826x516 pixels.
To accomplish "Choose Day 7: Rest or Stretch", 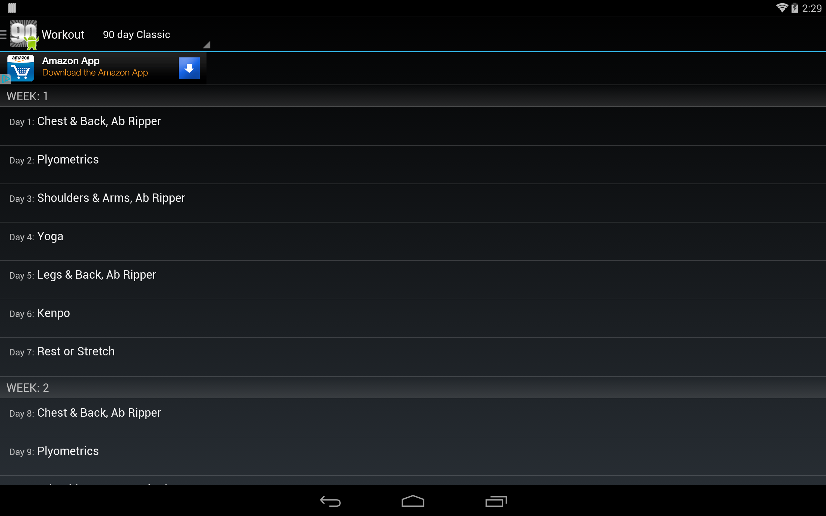I will pyautogui.click(x=413, y=357).
